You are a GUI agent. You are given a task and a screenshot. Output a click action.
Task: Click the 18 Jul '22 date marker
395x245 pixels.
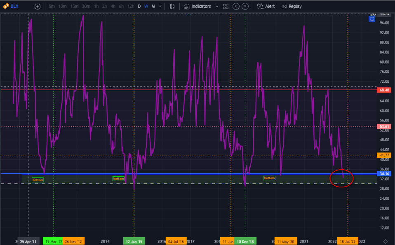(x=348, y=241)
